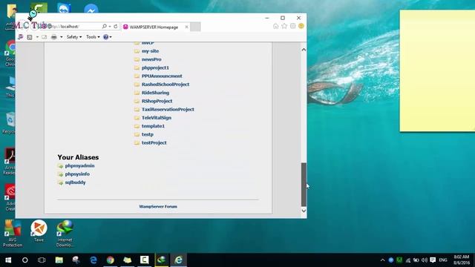Viewport: 475px width, 267px height.
Task: Open Internet Download Manager desktop shortcut
Action: (65, 234)
